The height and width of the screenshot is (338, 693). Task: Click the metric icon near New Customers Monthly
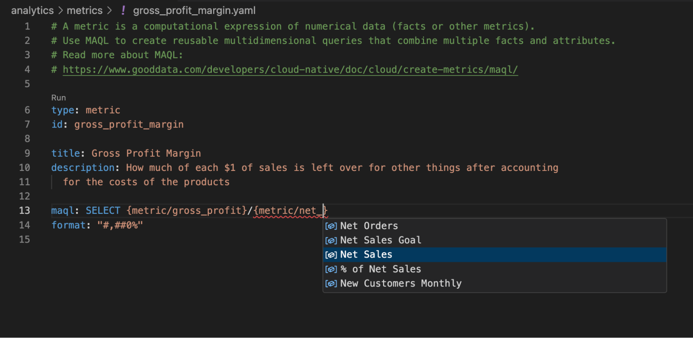point(331,283)
